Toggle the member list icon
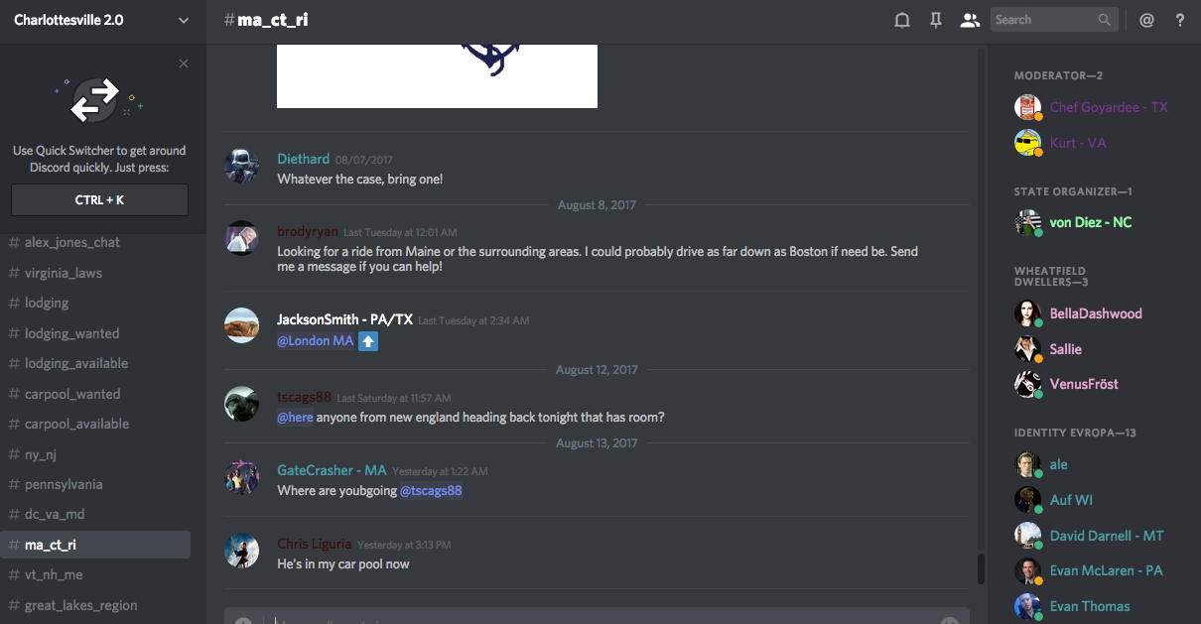 point(970,20)
